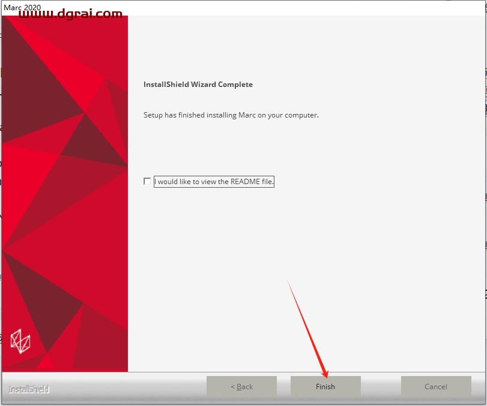Click the word README in checkbox label
This screenshot has height=406, width=487.
245,182
